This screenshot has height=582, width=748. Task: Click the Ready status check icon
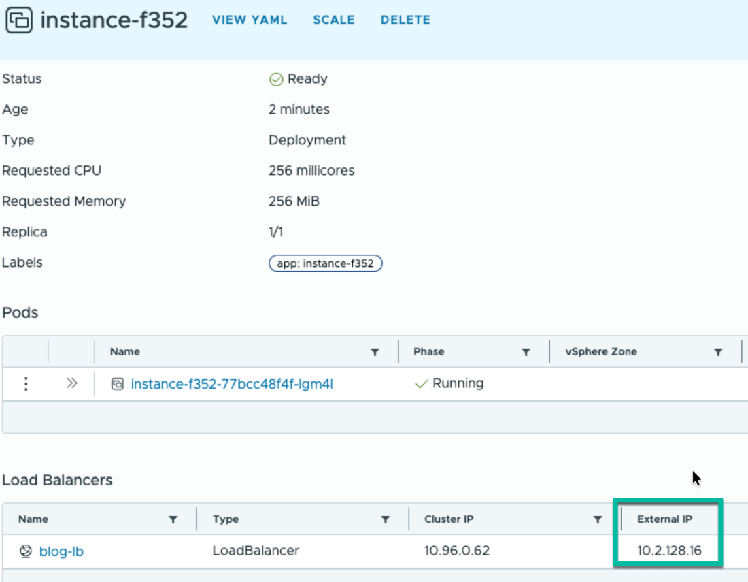(276, 79)
